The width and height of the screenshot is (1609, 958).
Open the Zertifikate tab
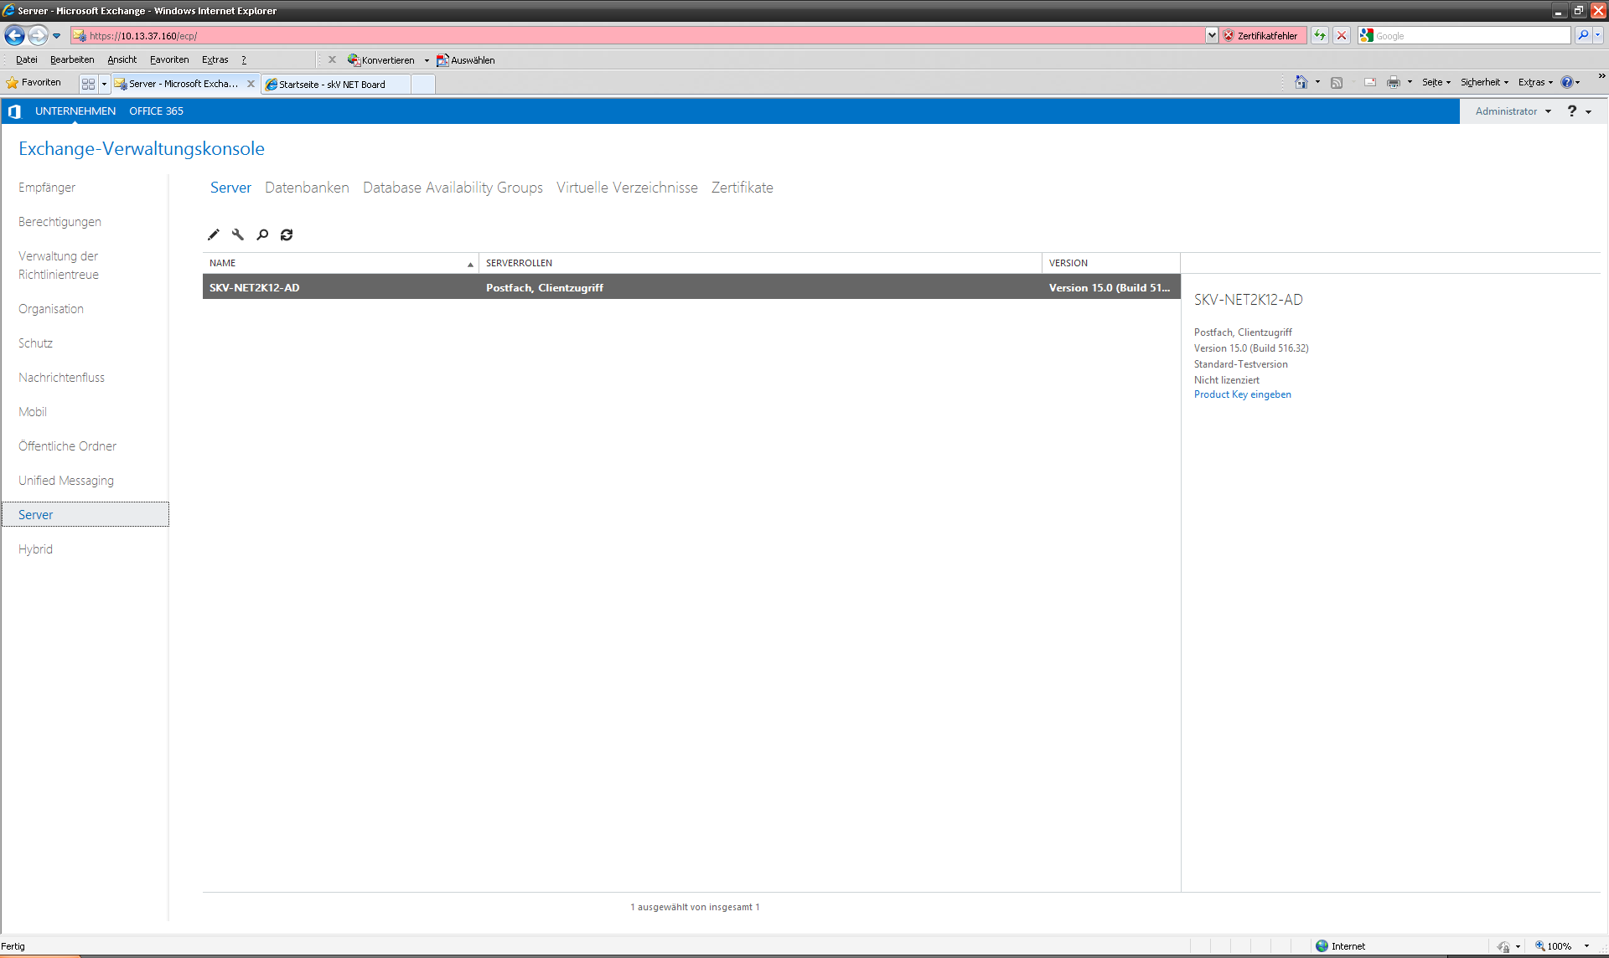[742, 188]
